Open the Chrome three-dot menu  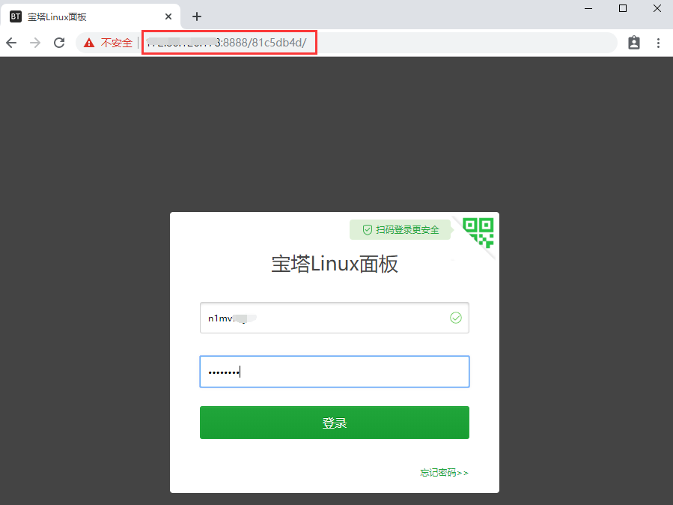[658, 43]
